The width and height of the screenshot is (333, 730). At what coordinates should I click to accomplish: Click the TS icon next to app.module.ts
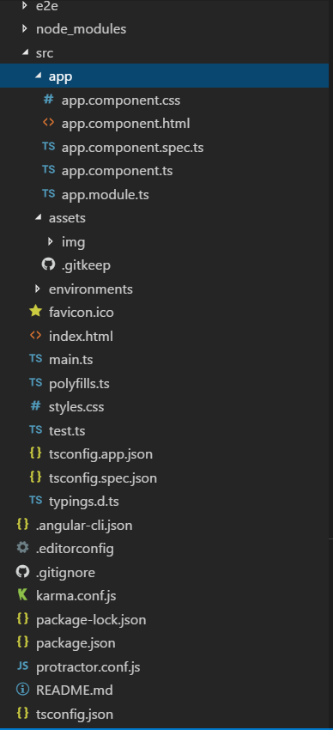48,193
